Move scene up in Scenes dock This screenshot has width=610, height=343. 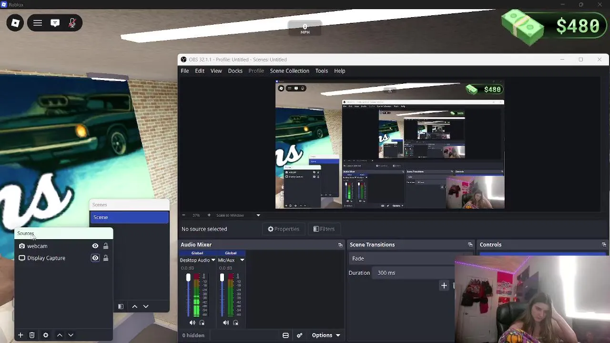(135, 306)
